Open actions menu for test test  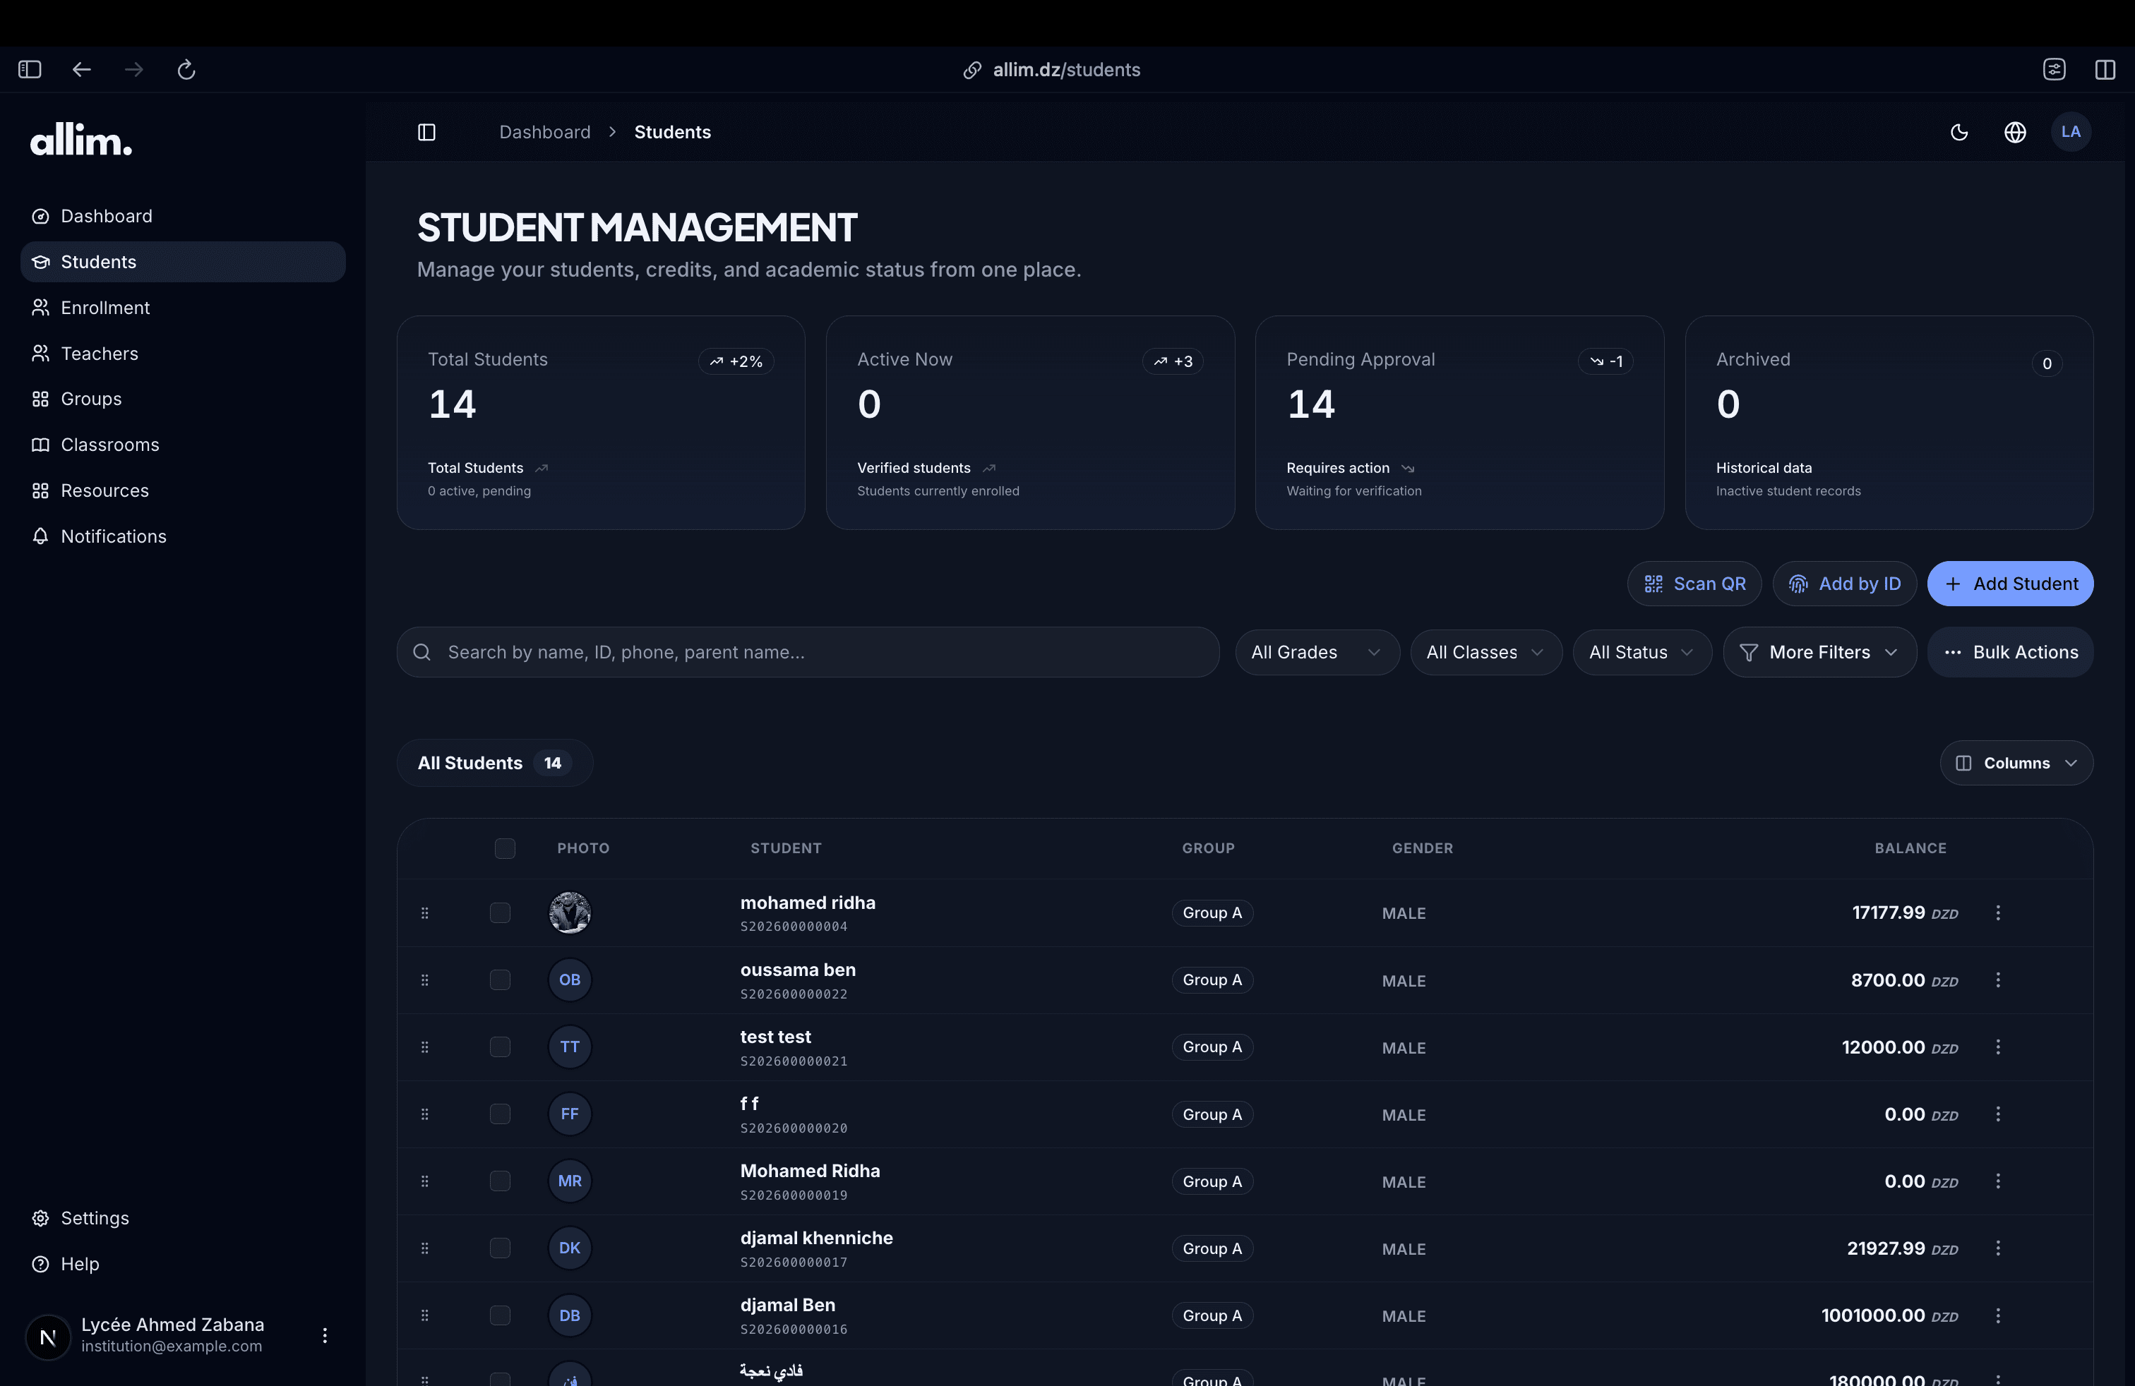click(x=1998, y=1047)
